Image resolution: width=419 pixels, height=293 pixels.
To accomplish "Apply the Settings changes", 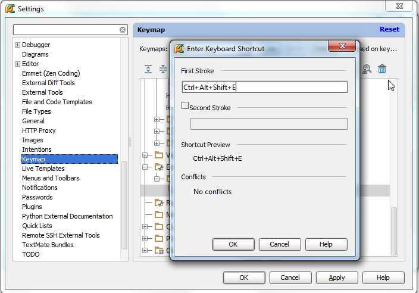I will (337, 278).
